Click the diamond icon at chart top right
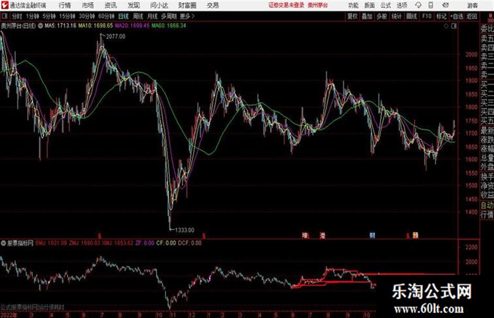Viewport: 494px width, 318px height. (446, 26)
